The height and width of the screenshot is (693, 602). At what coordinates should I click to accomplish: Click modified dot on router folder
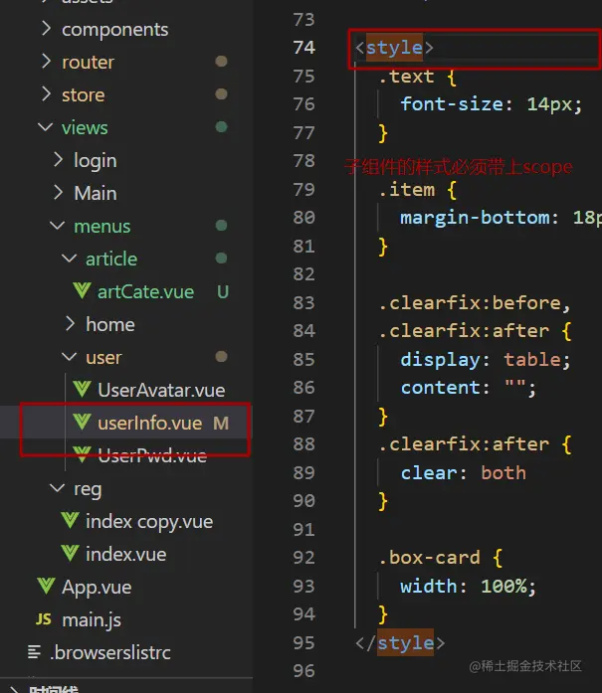[221, 61]
